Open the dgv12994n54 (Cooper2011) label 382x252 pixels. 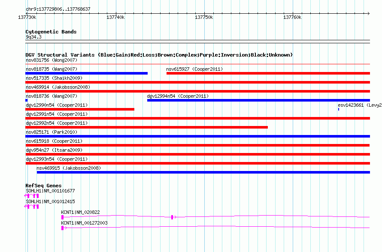click(178, 96)
